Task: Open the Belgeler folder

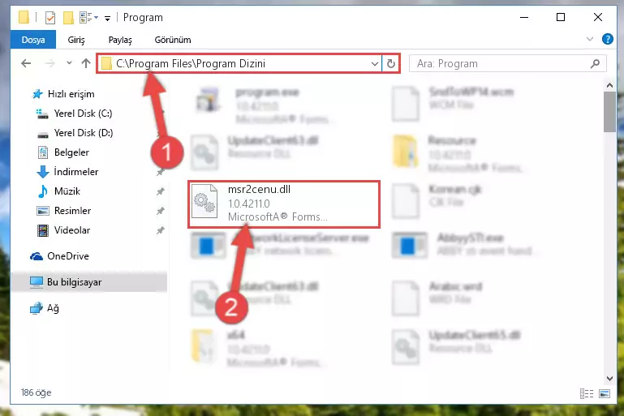Action: (71, 152)
